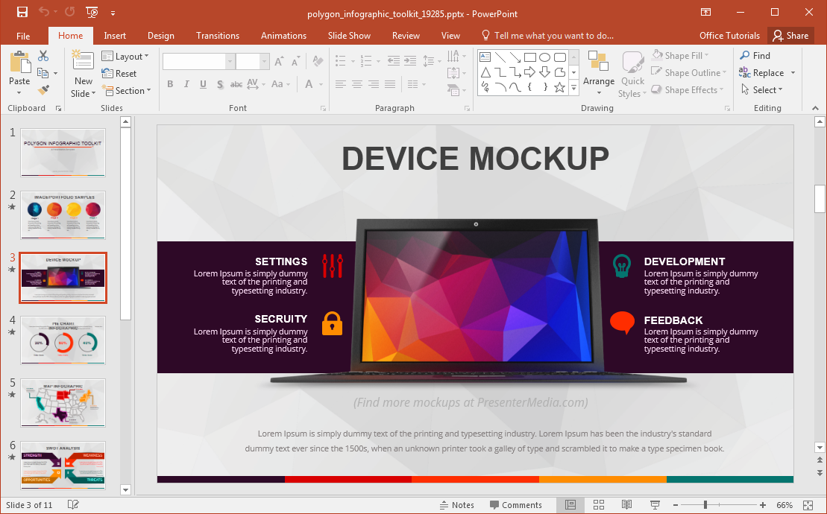Switch to Reading View icon
The height and width of the screenshot is (514, 827).
tap(626, 505)
